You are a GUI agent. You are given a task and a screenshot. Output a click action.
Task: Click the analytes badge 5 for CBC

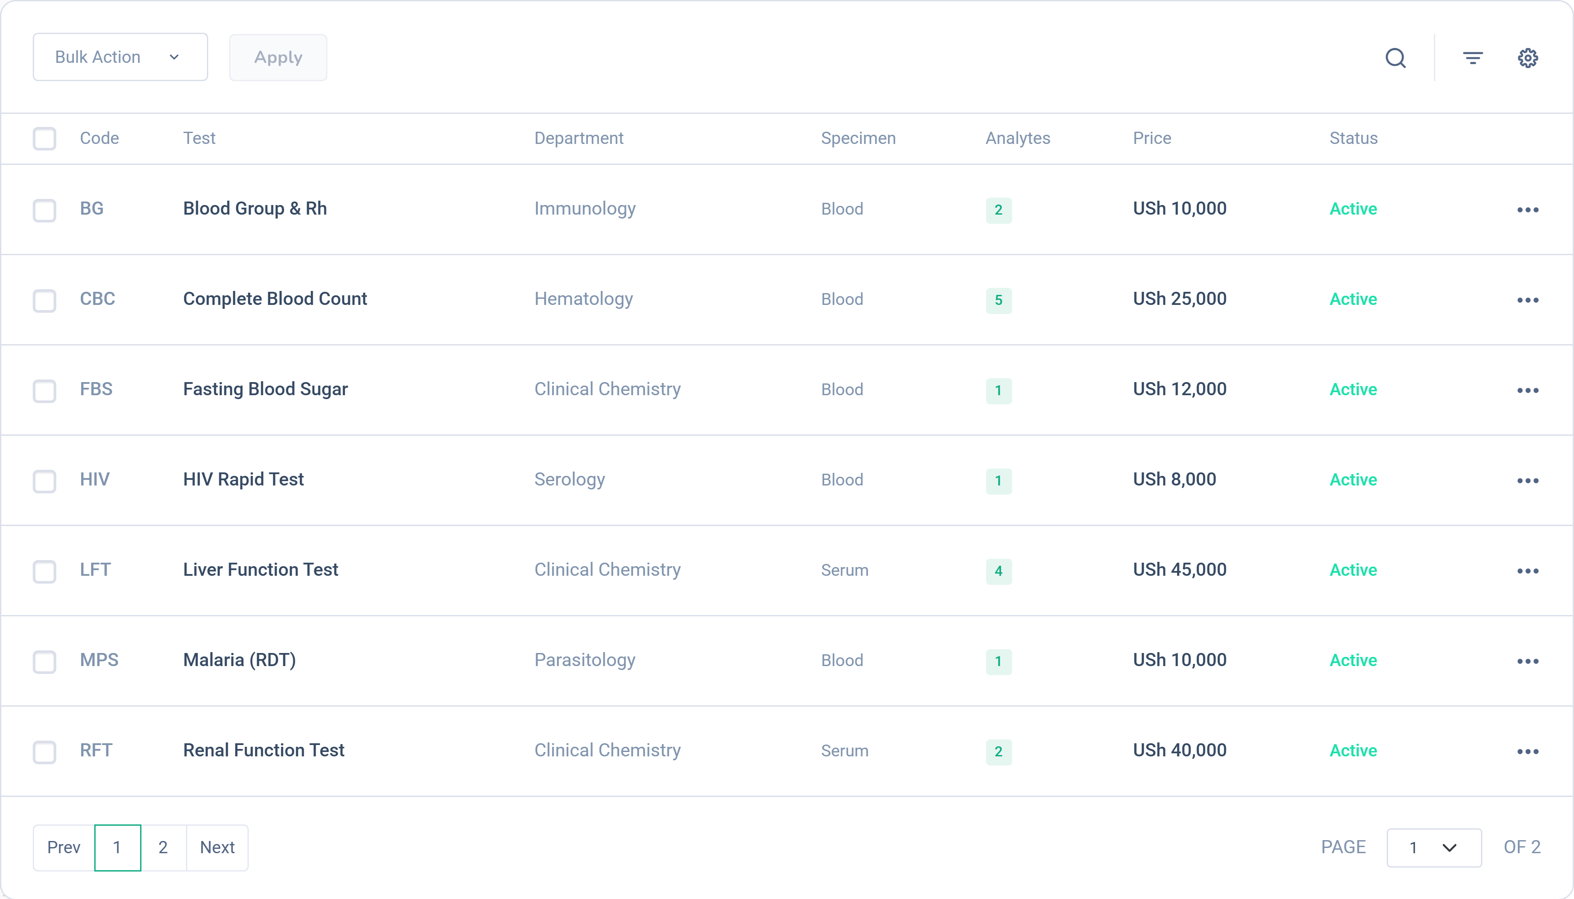pyautogui.click(x=998, y=300)
